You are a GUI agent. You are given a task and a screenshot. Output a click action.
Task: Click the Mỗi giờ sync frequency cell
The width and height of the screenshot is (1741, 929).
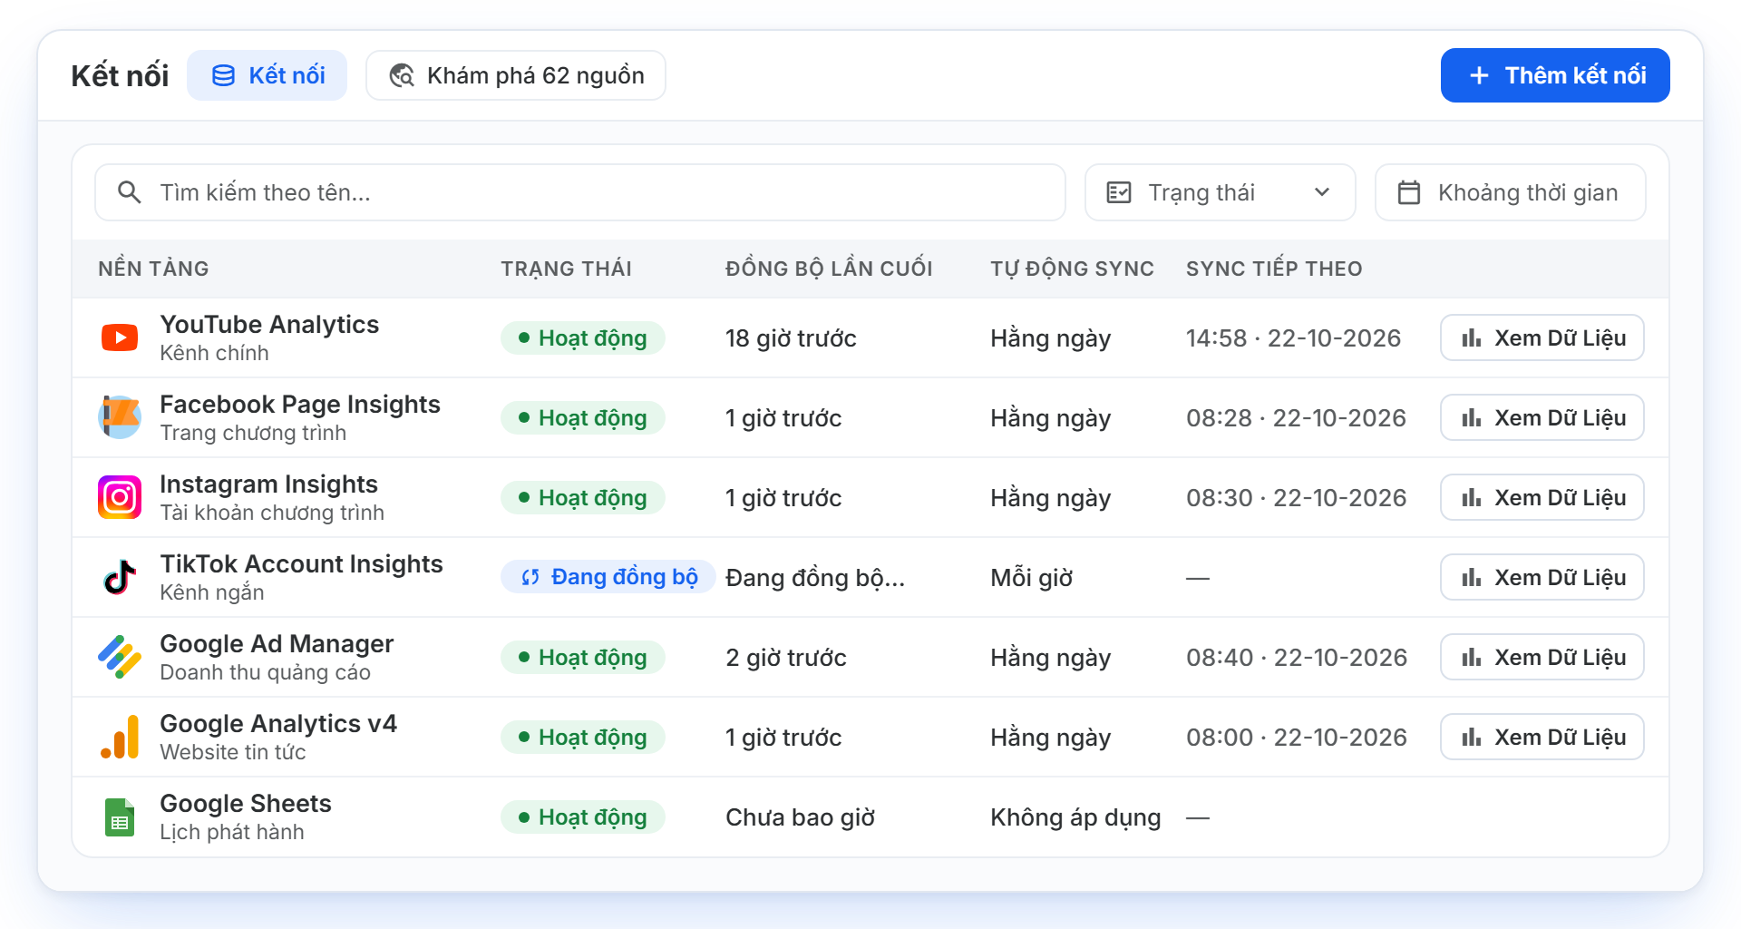tap(1032, 578)
